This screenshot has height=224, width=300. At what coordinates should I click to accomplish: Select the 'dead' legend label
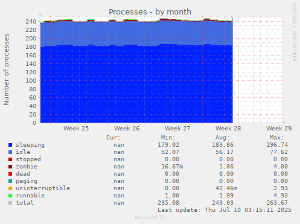[23, 174]
